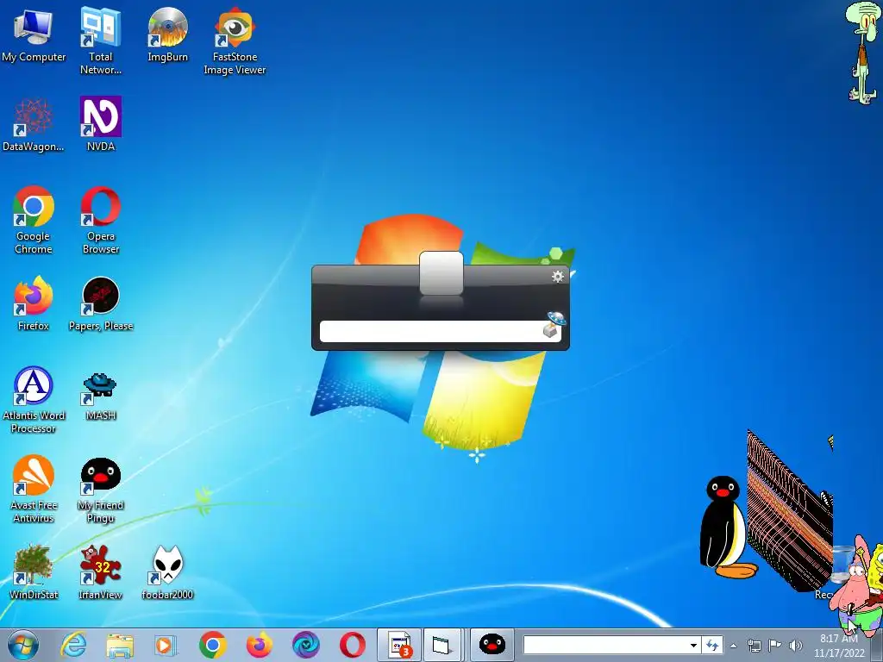Open the volume speaker tray icon
The height and width of the screenshot is (662, 883).
point(796,646)
